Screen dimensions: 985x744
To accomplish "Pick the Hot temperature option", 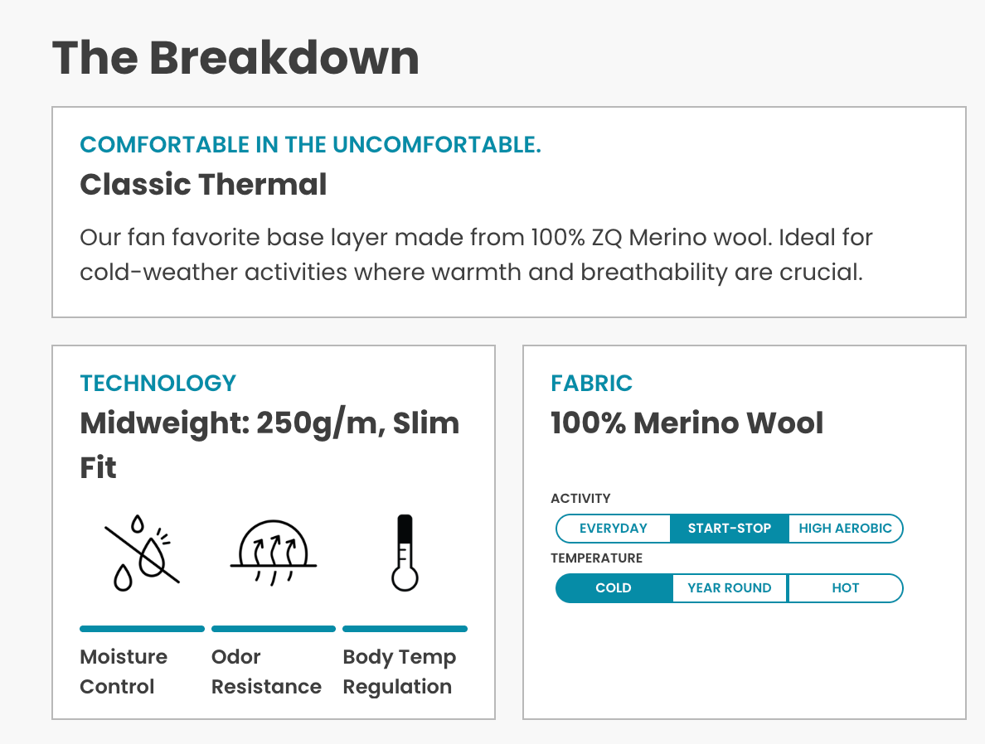I will (x=845, y=588).
